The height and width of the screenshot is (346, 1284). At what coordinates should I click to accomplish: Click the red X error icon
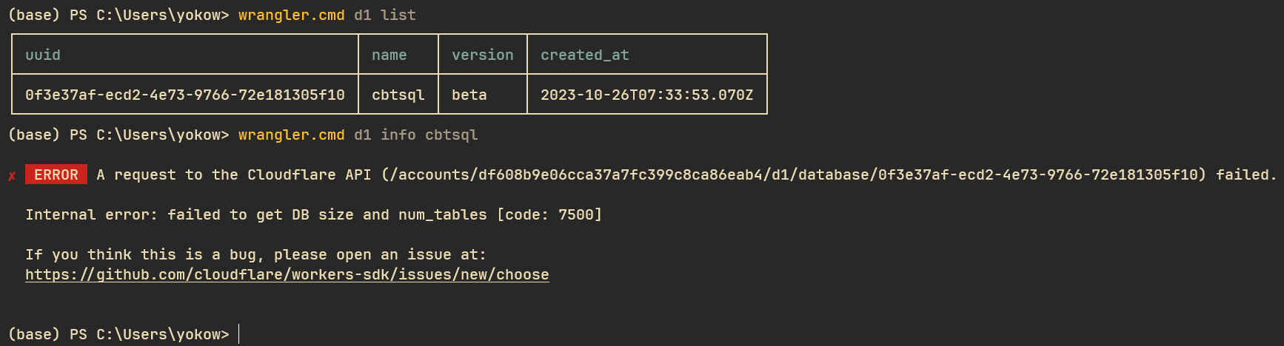pos(12,176)
